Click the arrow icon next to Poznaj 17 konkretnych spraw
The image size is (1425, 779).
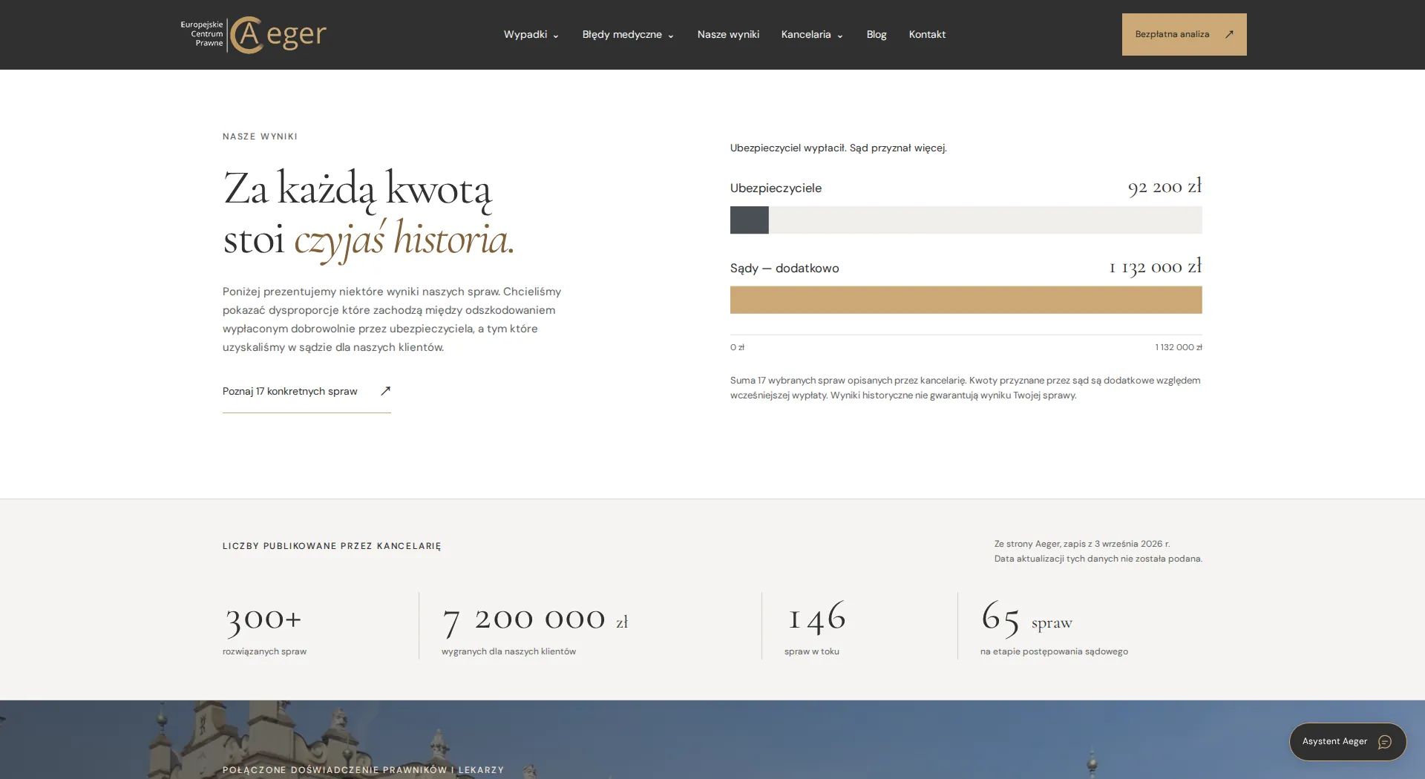pyautogui.click(x=385, y=391)
